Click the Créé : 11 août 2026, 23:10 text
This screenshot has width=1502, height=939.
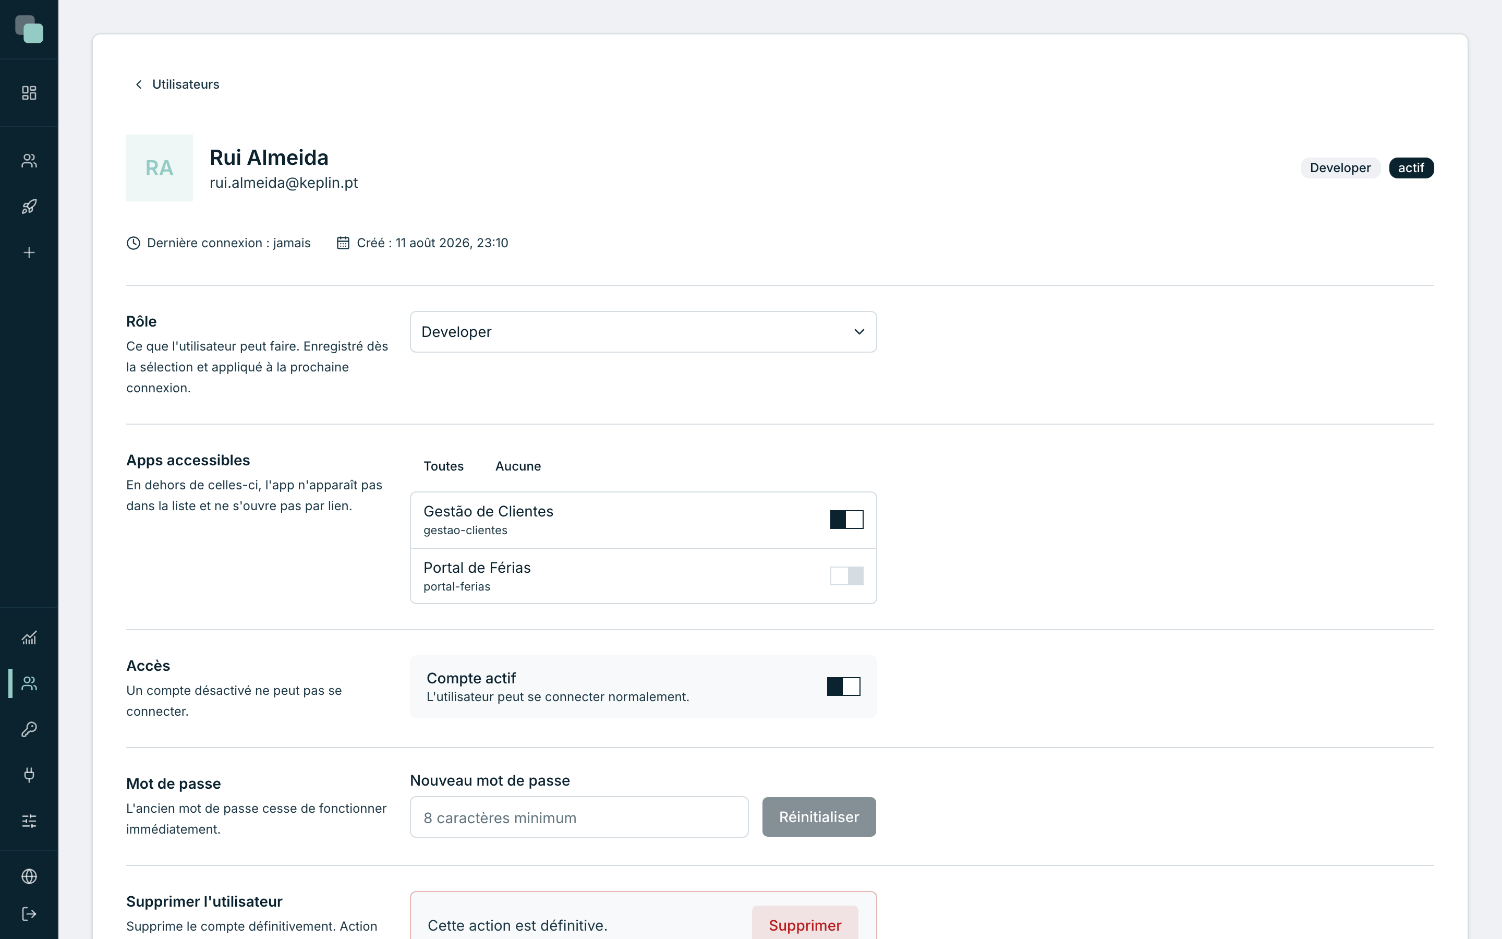tap(432, 243)
